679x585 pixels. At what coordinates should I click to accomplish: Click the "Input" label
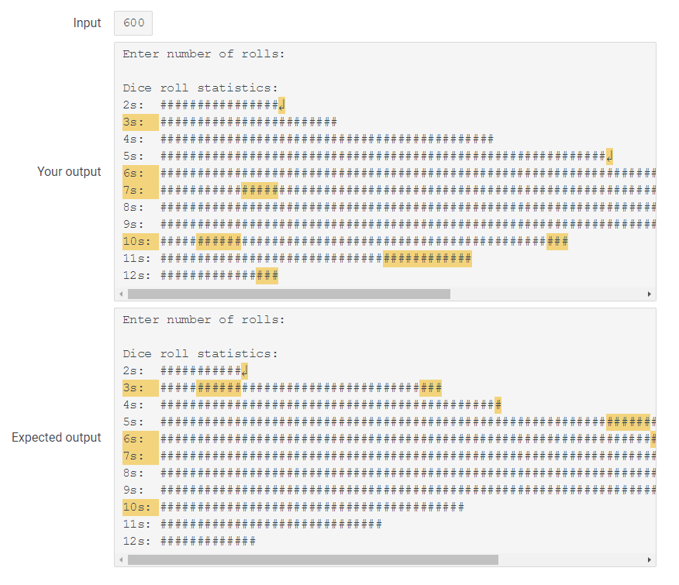(88, 23)
